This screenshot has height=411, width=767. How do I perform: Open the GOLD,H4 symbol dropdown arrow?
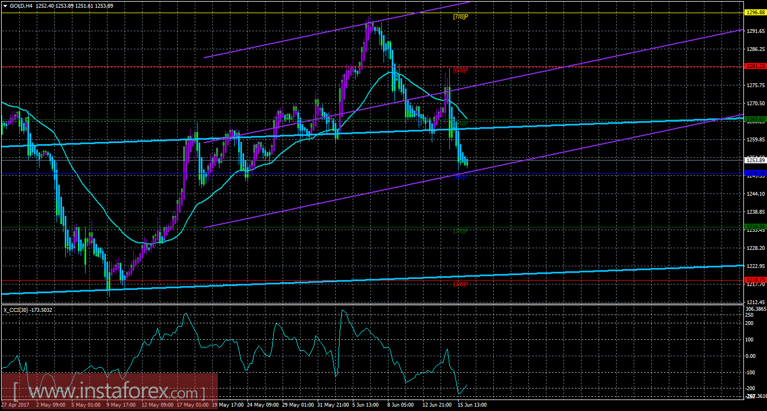coord(4,5)
